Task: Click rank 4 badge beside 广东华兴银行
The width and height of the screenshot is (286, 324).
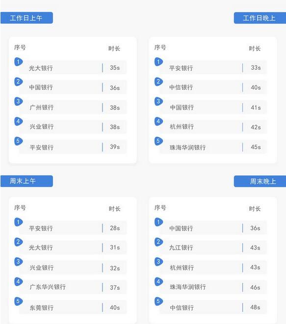Action: click(19, 282)
